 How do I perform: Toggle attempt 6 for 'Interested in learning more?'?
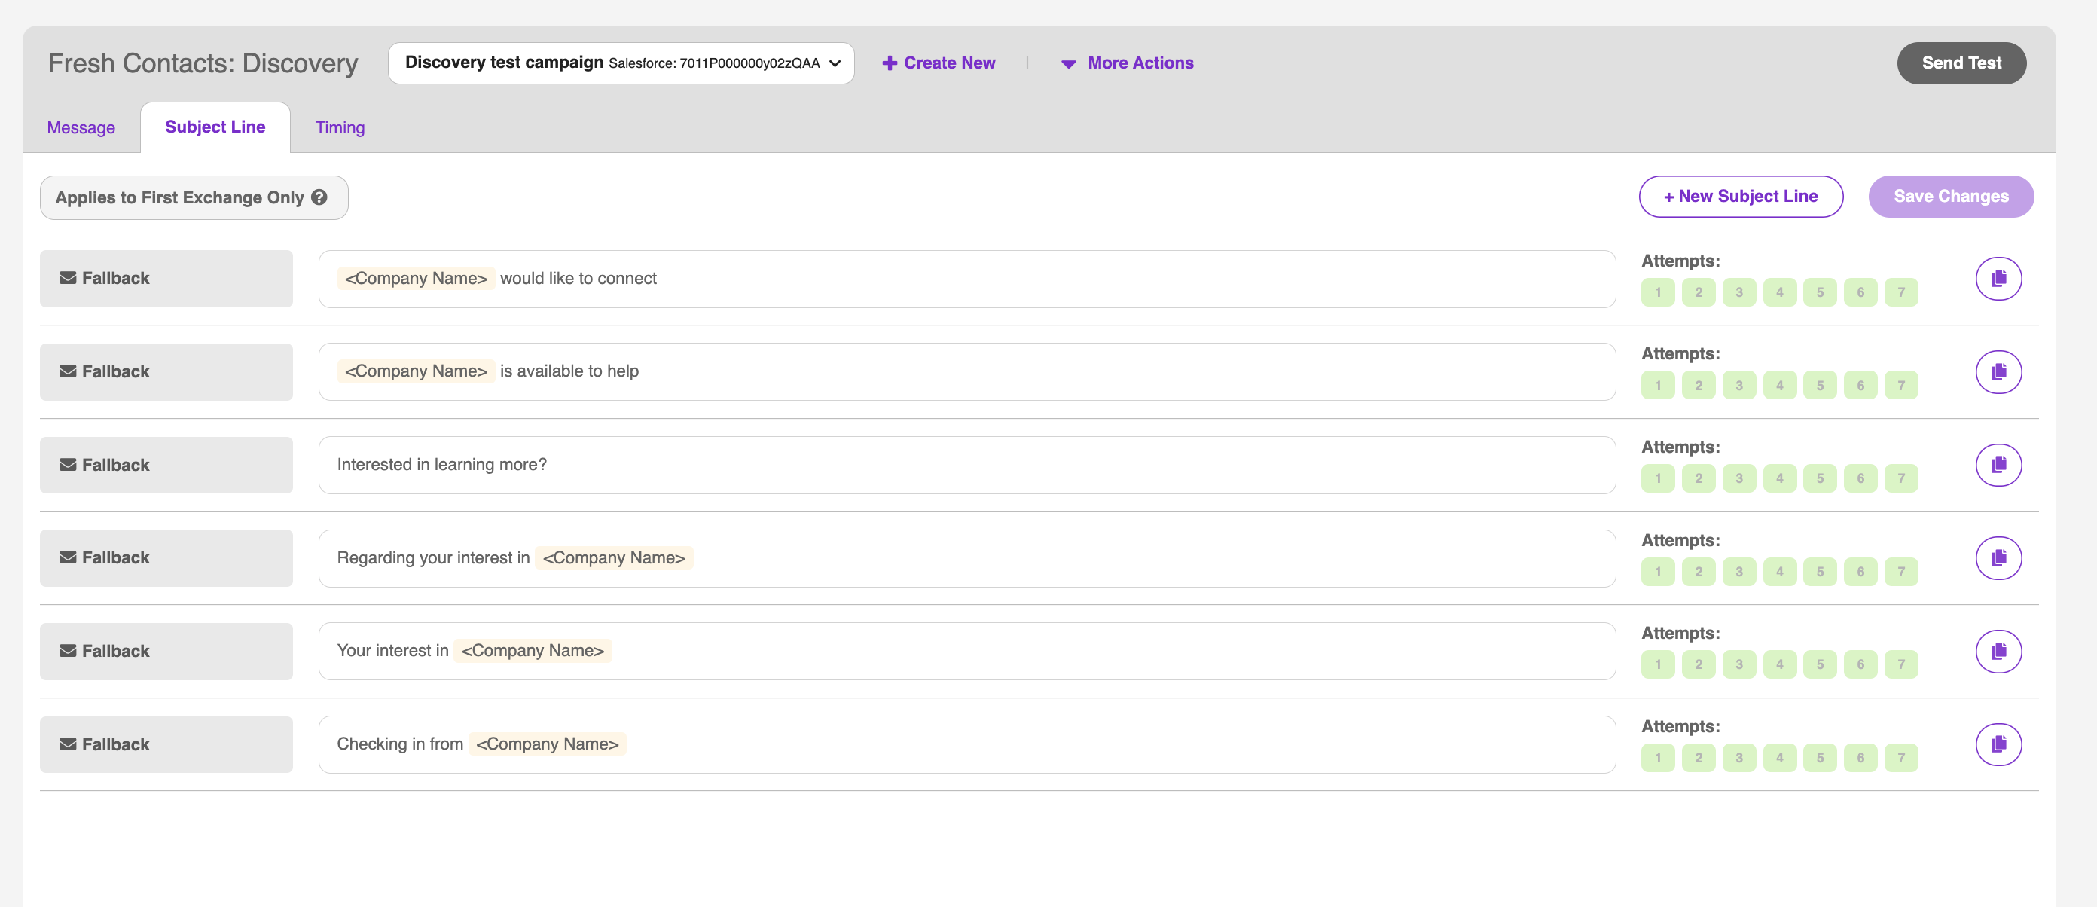tap(1860, 479)
